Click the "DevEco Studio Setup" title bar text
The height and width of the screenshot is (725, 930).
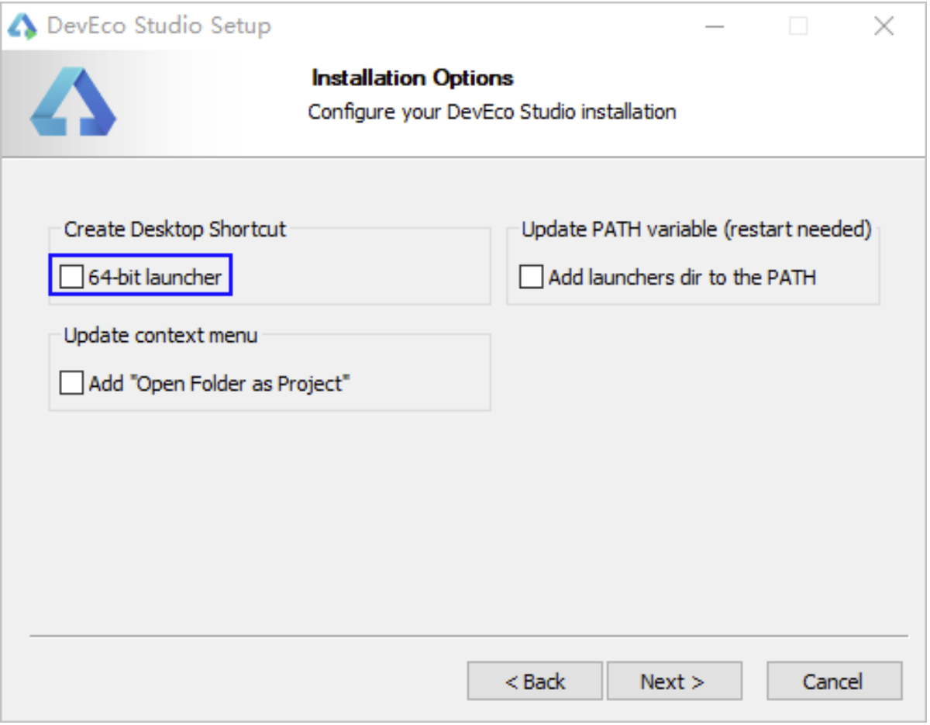click(159, 26)
